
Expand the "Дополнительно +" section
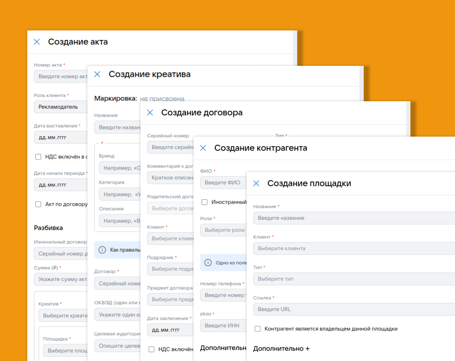click(281, 349)
